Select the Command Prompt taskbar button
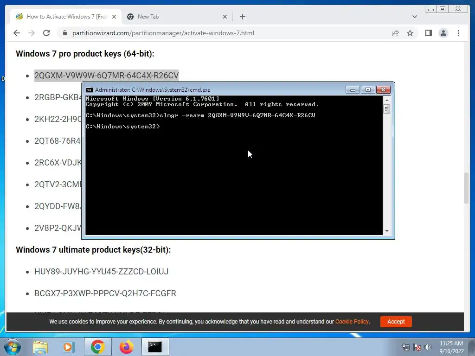The image size is (475, 356). pyautogui.click(x=155, y=347)
